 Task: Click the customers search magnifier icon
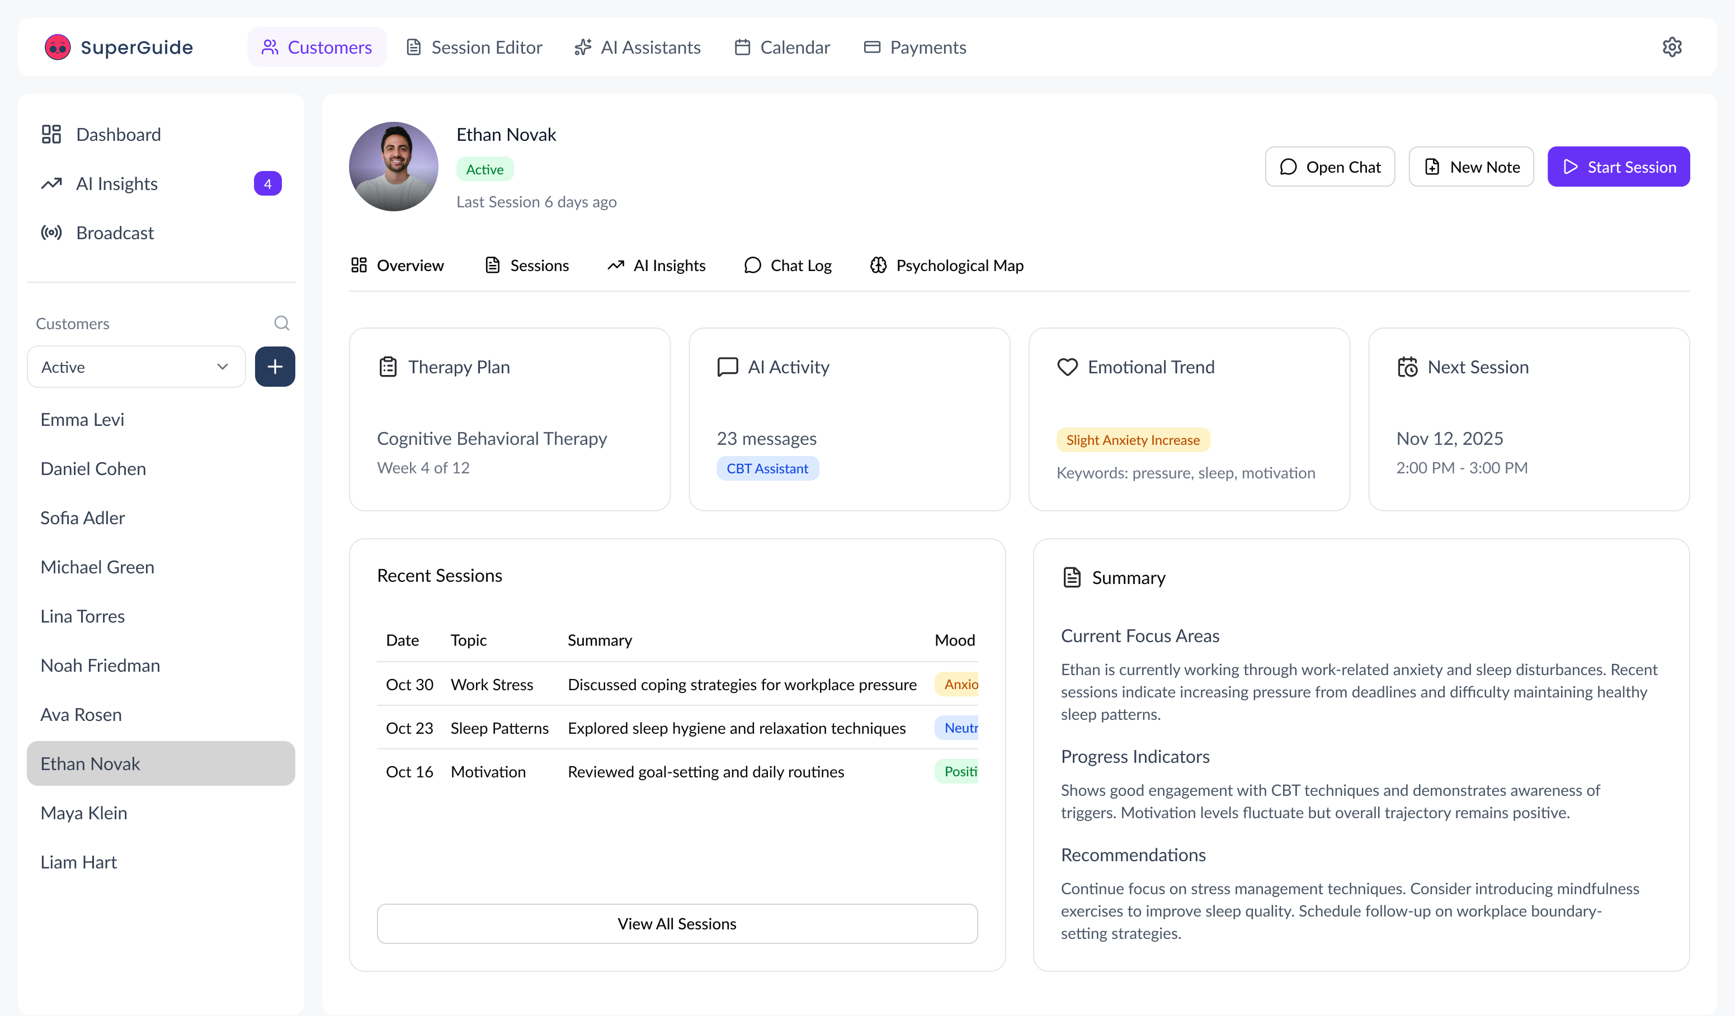[281, 322]
